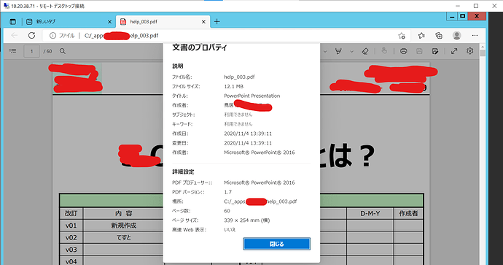Enter full screen with the arrows icon

pyautogui.click(x=454, y=51)
